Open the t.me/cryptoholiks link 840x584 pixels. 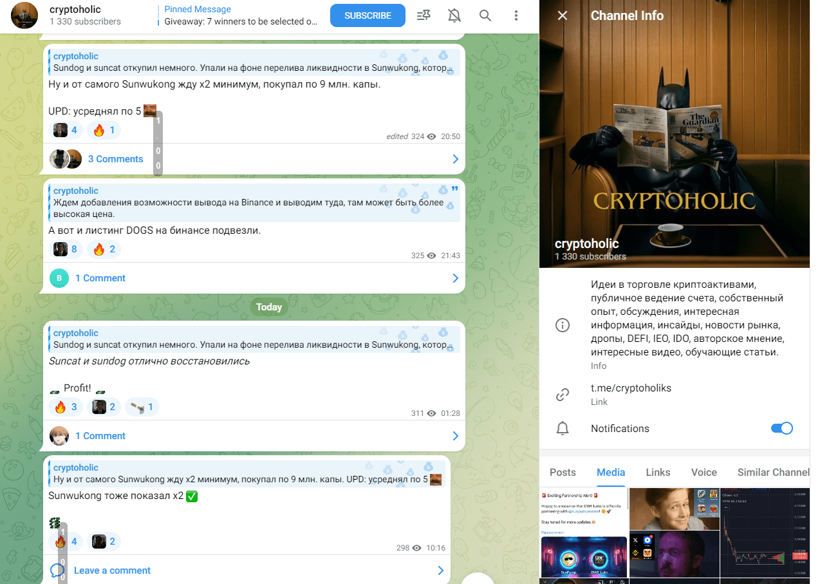pyautogui.click(x=631, y=388)
